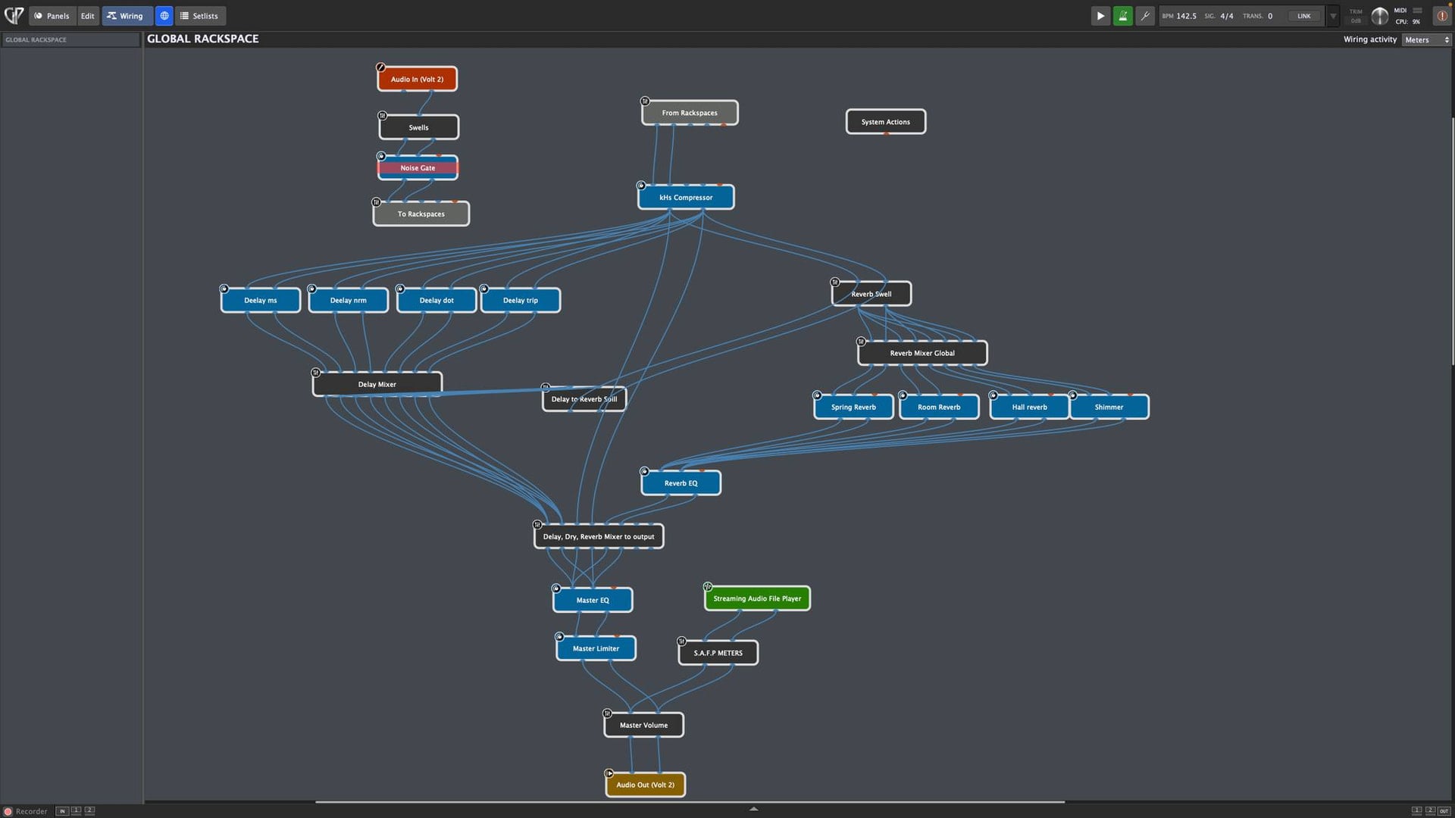Screen dimensions: 1455x818
Task: Expand the tempo bar dropdown arrow
Action: pyautogui.click(x=1333, y=16)
